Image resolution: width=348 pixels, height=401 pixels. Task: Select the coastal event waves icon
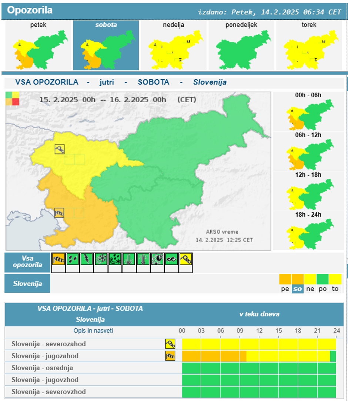(171, 259)
